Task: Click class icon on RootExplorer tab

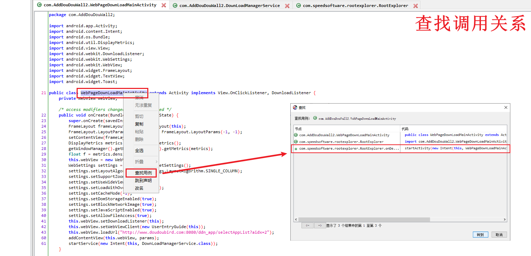Action: pyautogui.click(x=299, y=6)
